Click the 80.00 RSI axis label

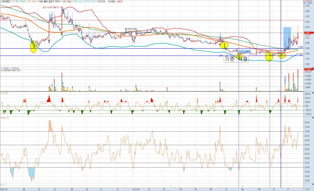[x=307, y=122]
